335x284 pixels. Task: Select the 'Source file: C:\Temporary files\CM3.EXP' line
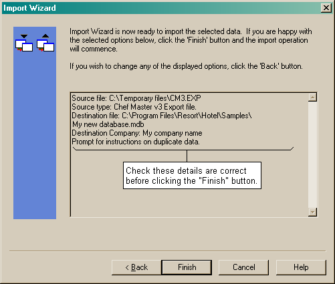136,98
